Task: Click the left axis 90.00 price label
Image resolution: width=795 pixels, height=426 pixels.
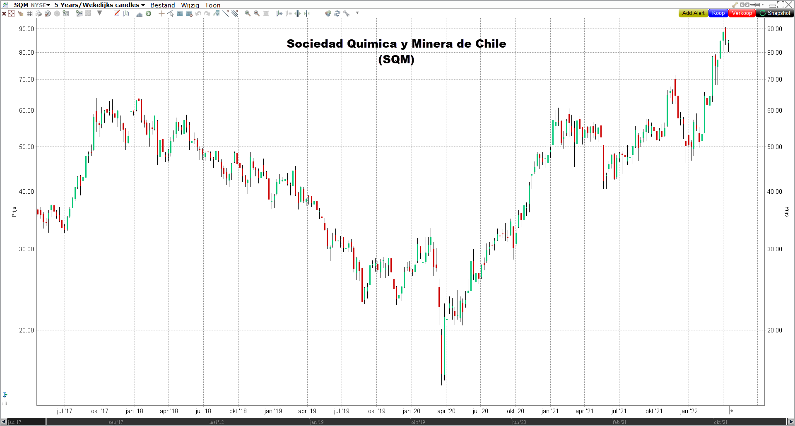Action: [x=26, y=29]
